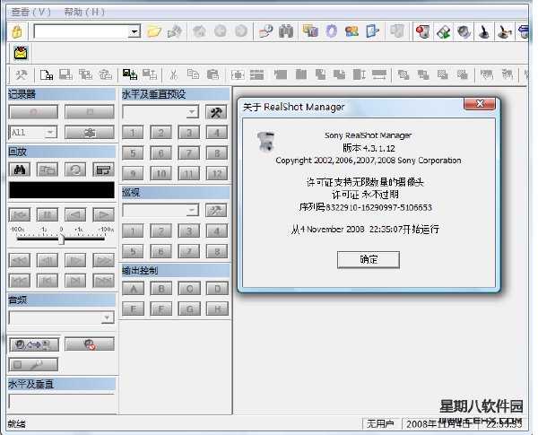Image resolution: width=538 pixels, height=435 pixels.
Task: Click the joystick icon in the top toolbar
Action: [x=484, y=32]
